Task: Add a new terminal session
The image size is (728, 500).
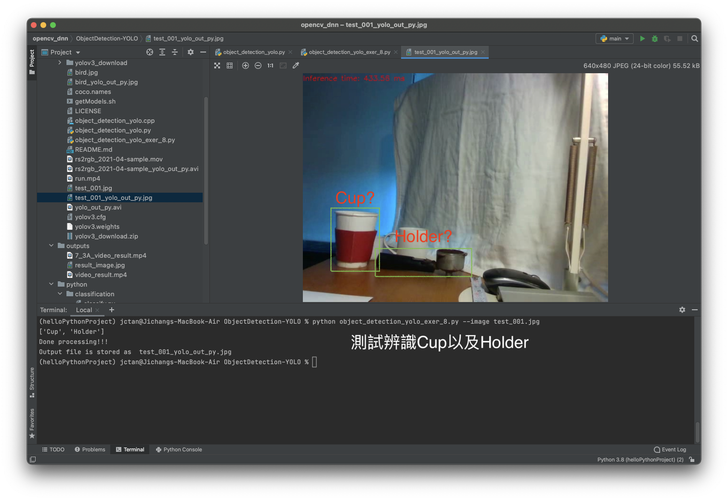Action: pyautogui.click(x=112, y=310)
